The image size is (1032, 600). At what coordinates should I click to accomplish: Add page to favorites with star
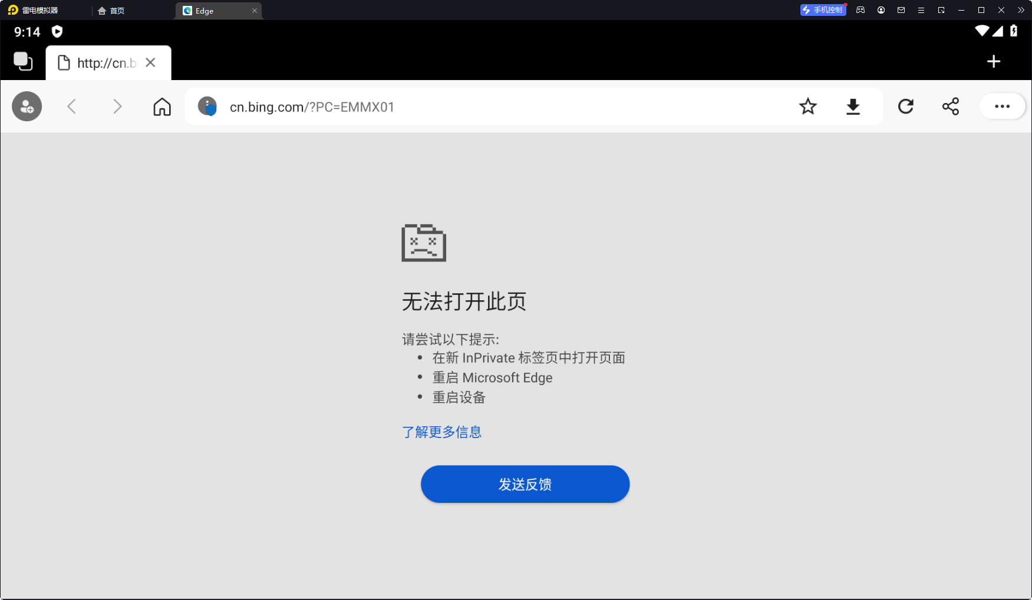[807, 107]
